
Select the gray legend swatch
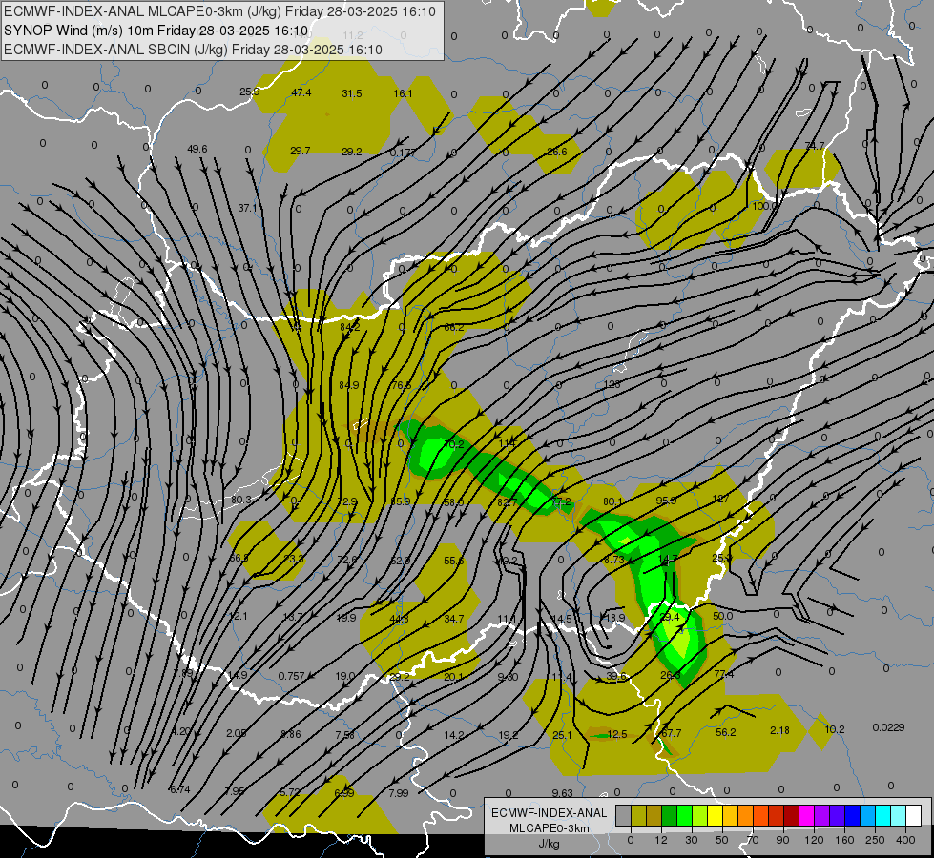point(624,815)
